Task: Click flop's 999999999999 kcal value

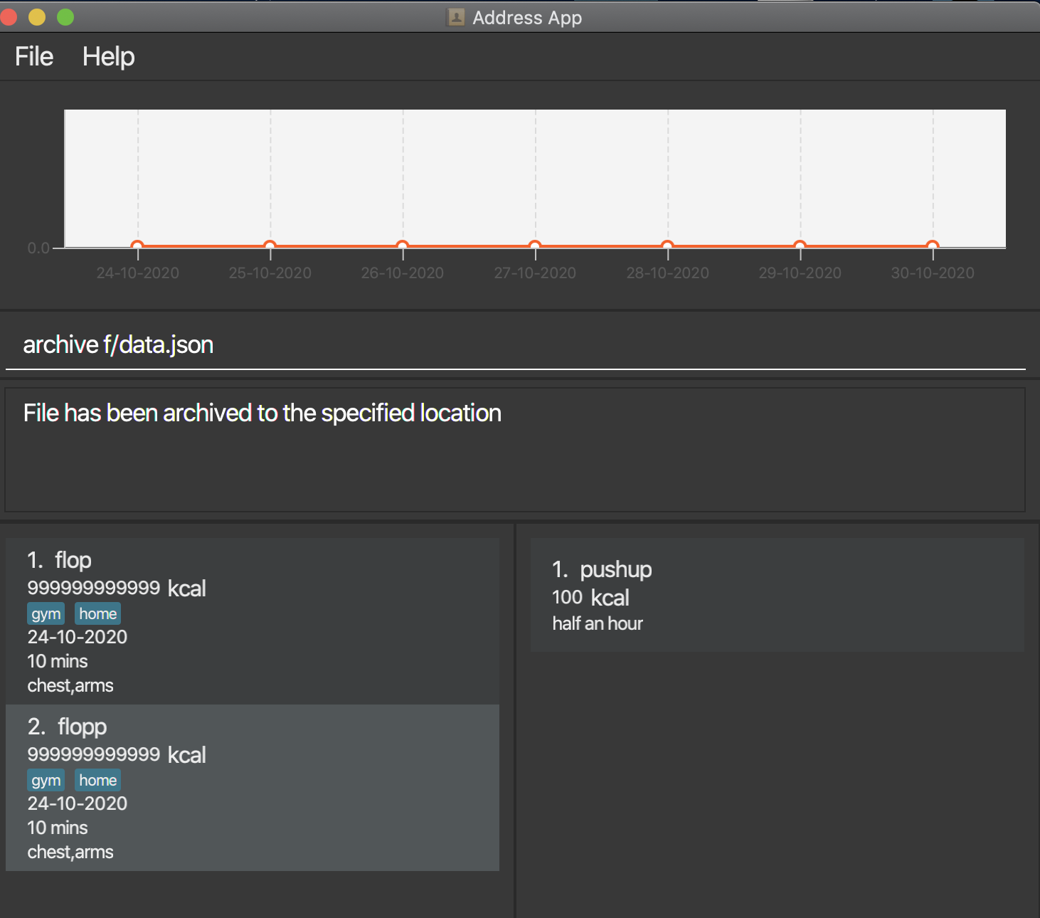Action: (117, 588)
